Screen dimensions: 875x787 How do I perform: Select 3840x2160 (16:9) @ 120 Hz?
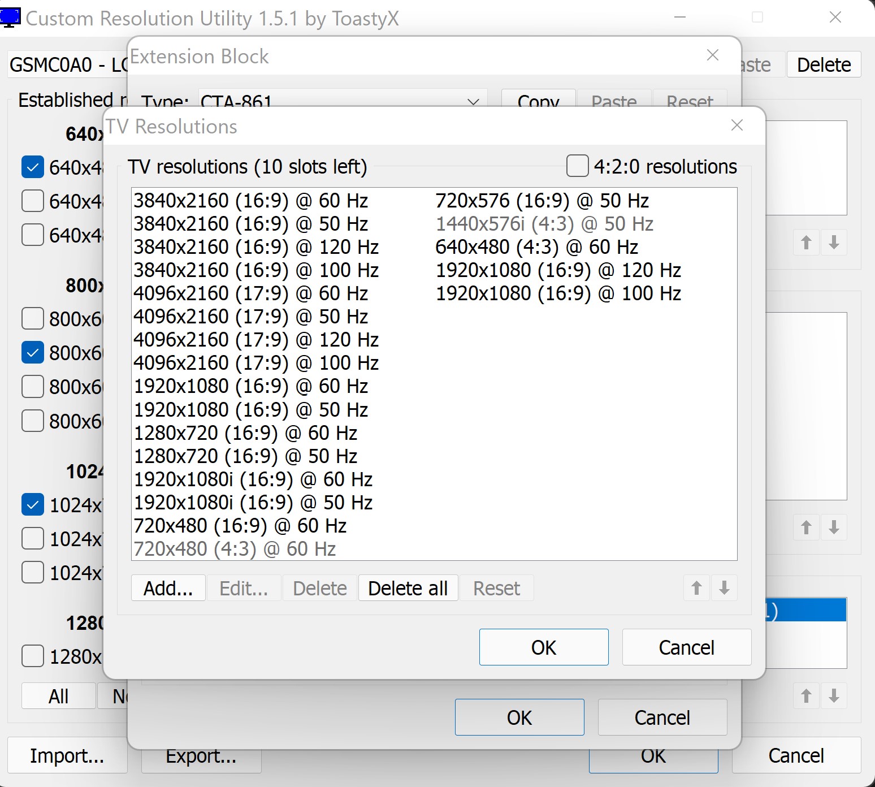(256, 247)
